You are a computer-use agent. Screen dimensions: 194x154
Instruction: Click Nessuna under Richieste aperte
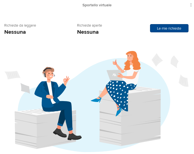88,32
